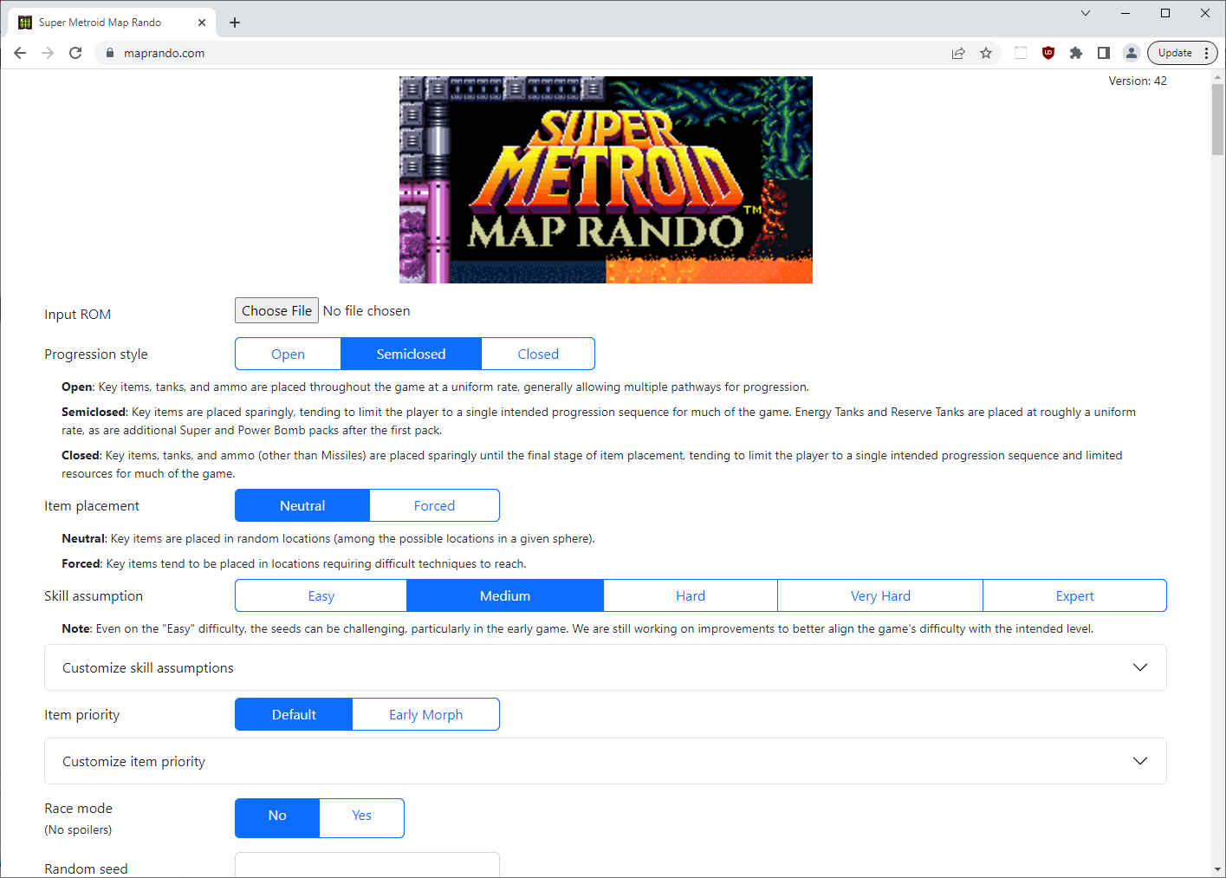The height and width of the screenshot is (878, 1226).
Task: Go back with browser back arrow
Action: pyautogui.click(x=20, y=53)
